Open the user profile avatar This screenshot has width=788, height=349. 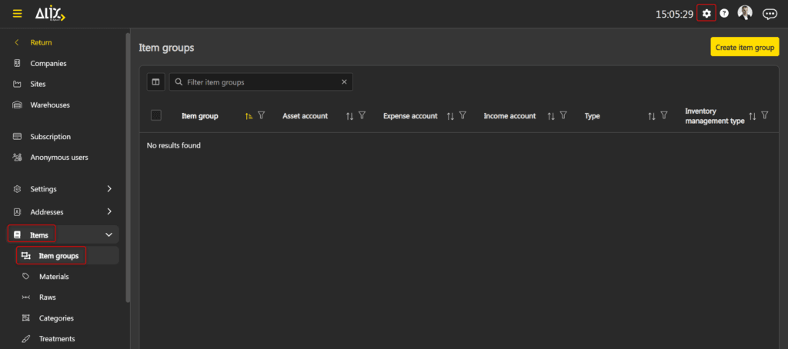tap(745, 13)
